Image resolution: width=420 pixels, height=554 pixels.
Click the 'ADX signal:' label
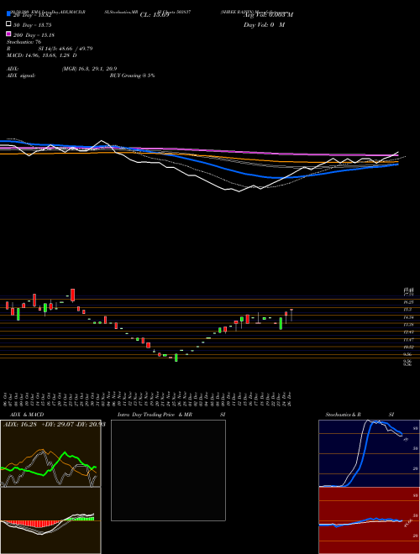tap(20, 76)
